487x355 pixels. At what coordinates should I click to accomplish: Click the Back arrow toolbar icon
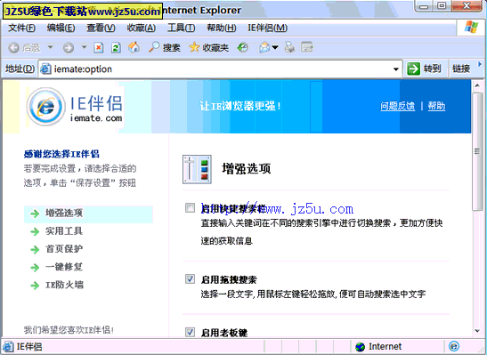tap(14, 47)
